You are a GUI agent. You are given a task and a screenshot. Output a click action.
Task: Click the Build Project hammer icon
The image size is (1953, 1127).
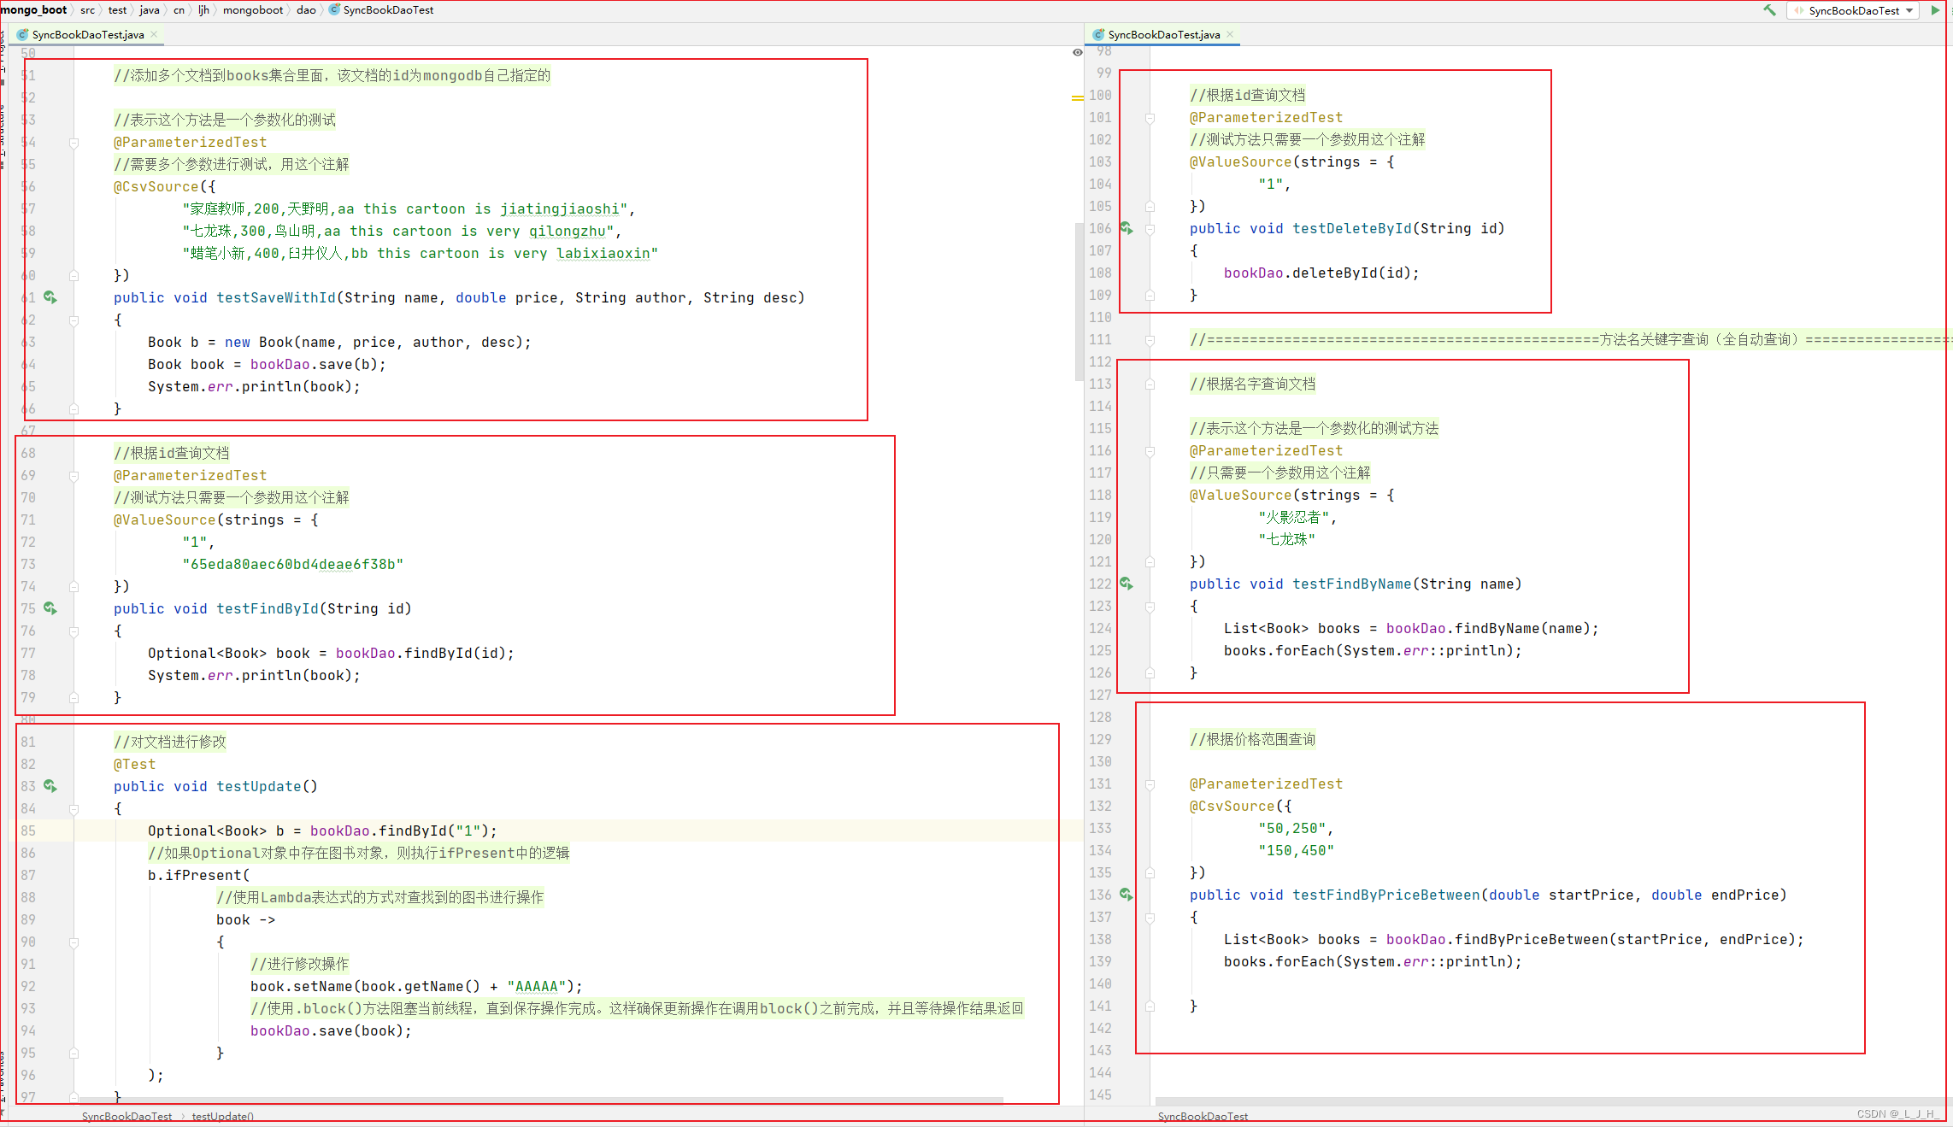point(1769,10)
